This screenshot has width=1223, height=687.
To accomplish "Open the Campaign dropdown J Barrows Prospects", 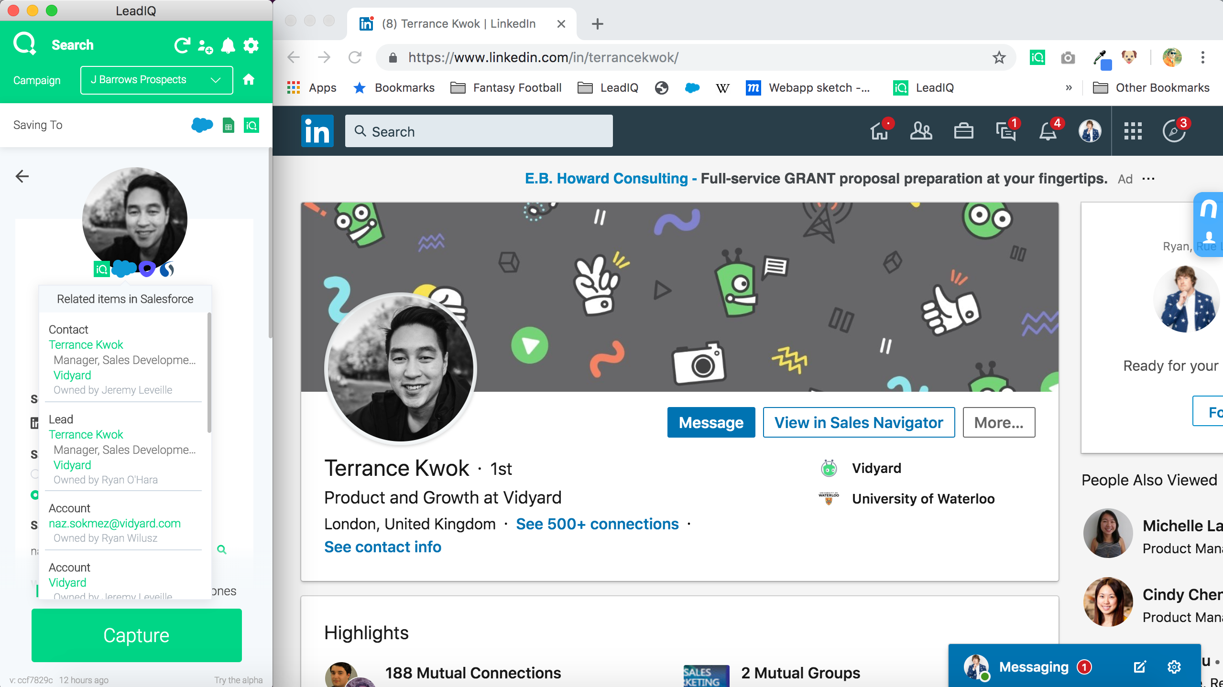I will pyautogui.click(x=156, y=80).
